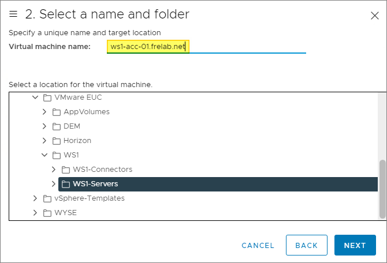
Task: Close the wizard dialog with X icon
Action: pyautogui.click(x=374, y=16)
